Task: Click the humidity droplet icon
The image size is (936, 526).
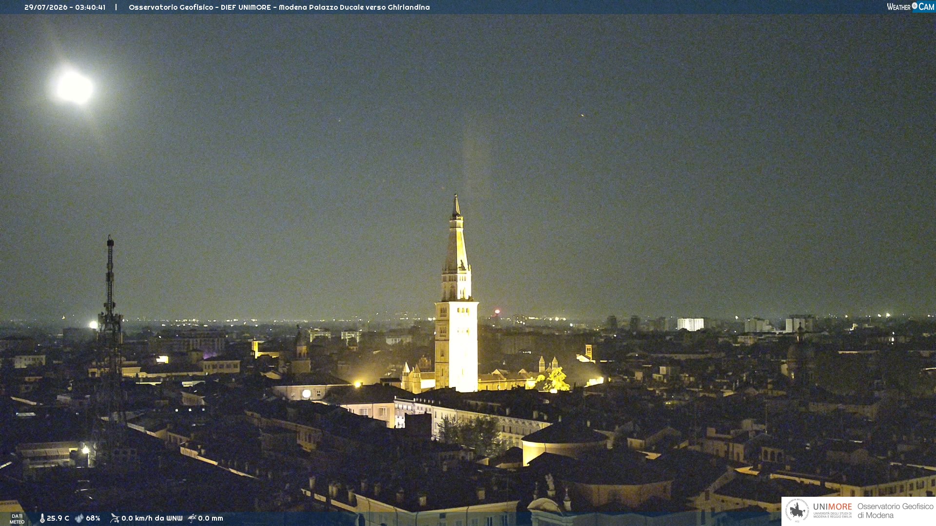Action: (x=79, y=519)
